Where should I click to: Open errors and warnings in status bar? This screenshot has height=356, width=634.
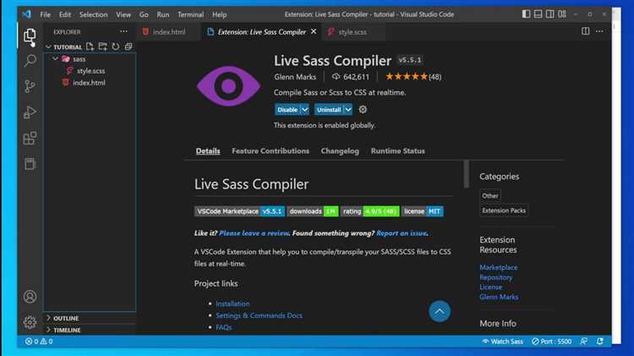coord(39,341)
